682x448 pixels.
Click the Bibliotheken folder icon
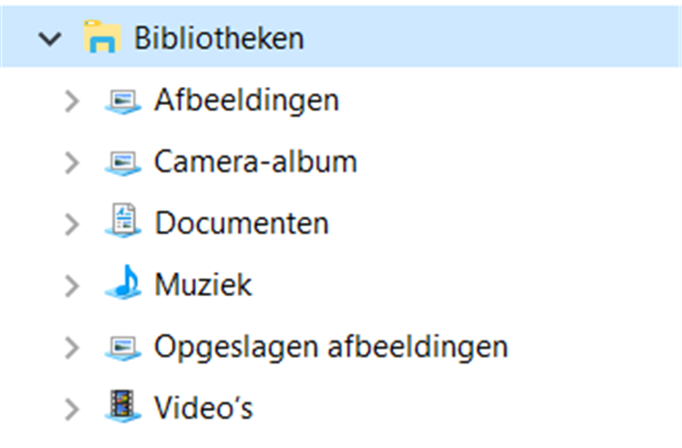click(x=102, y=37)
